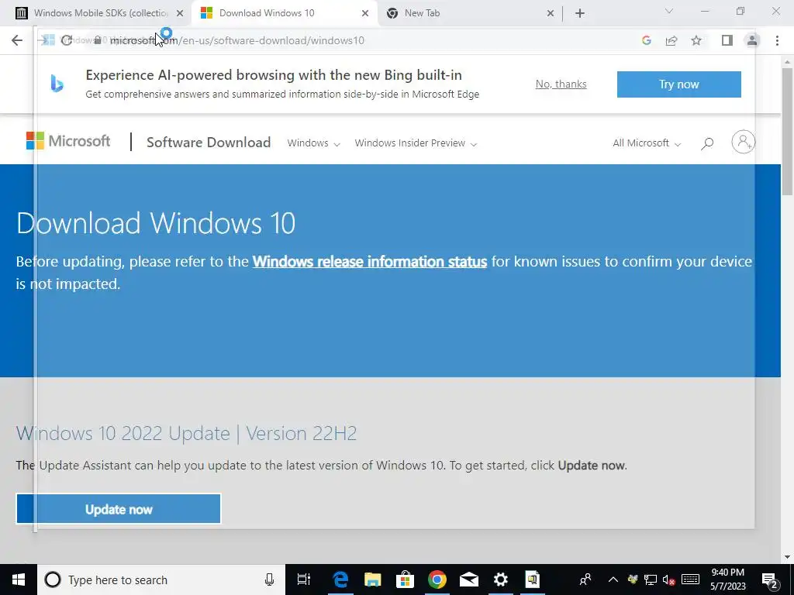The image size is (794, 595).
Task: Open the touch keyboard icon
Action: (691, 580)
